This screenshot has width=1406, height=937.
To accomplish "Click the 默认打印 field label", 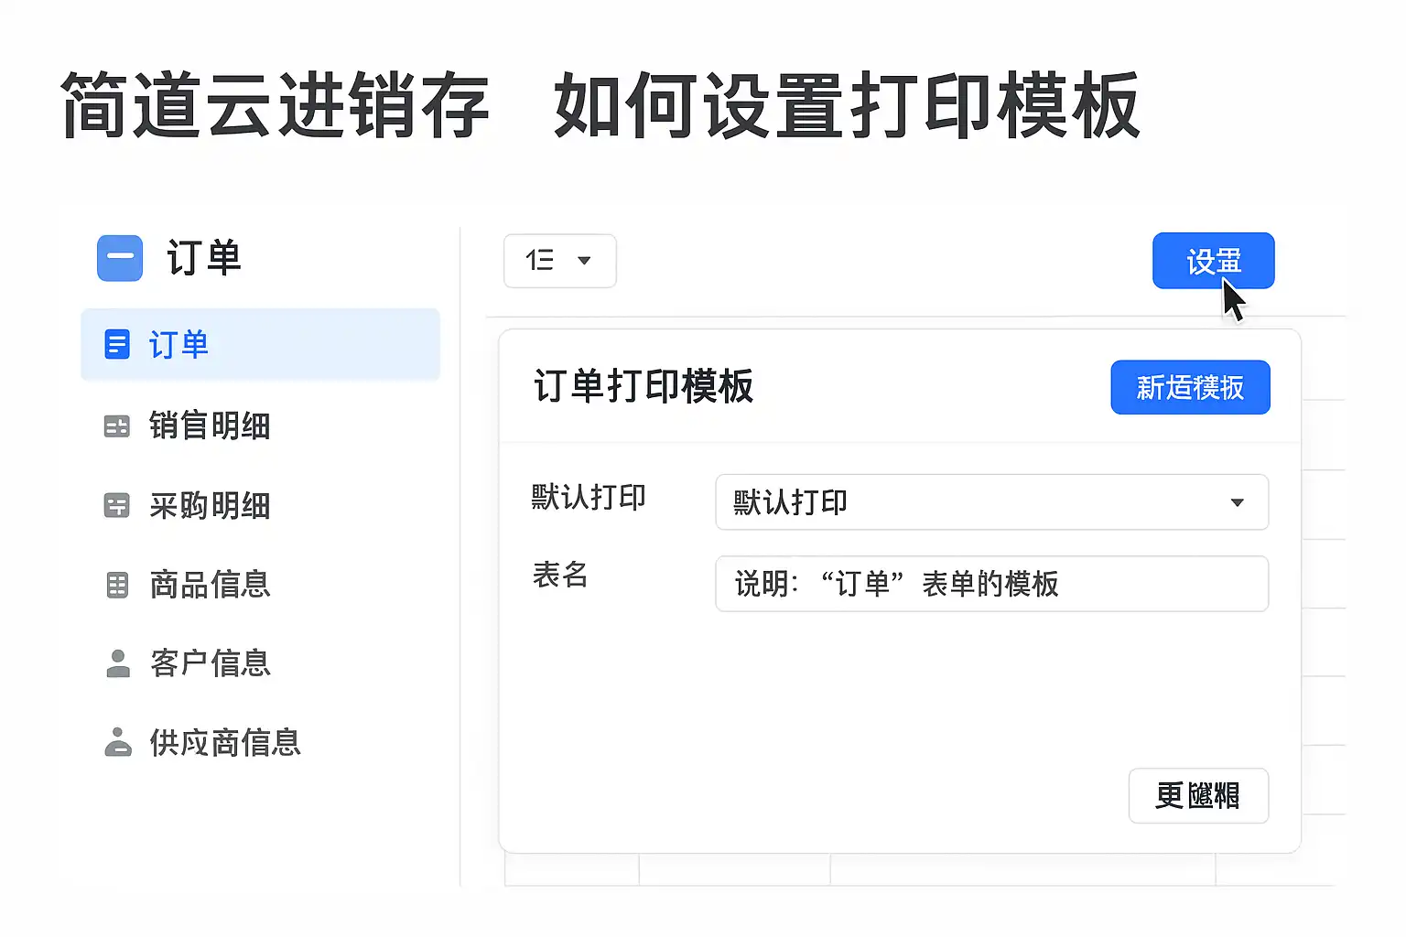I will [589, 497].
